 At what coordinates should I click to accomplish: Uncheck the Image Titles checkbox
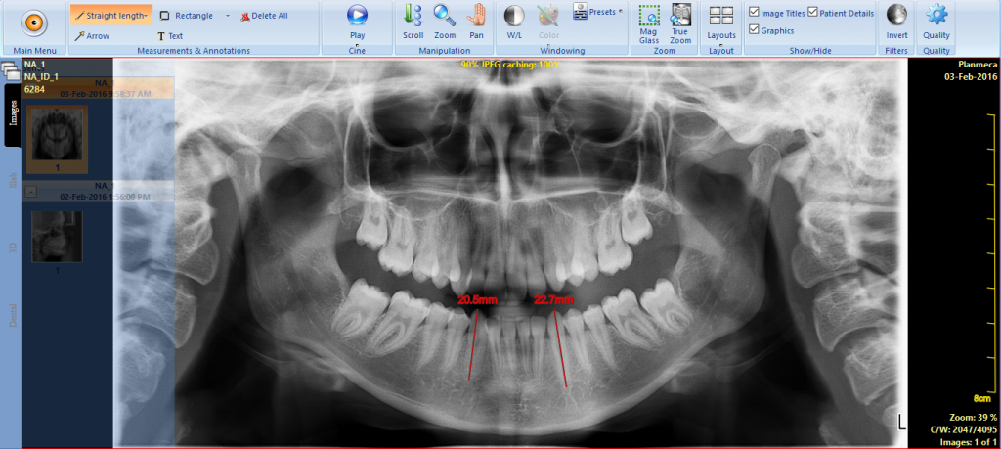tap(754, 13)
